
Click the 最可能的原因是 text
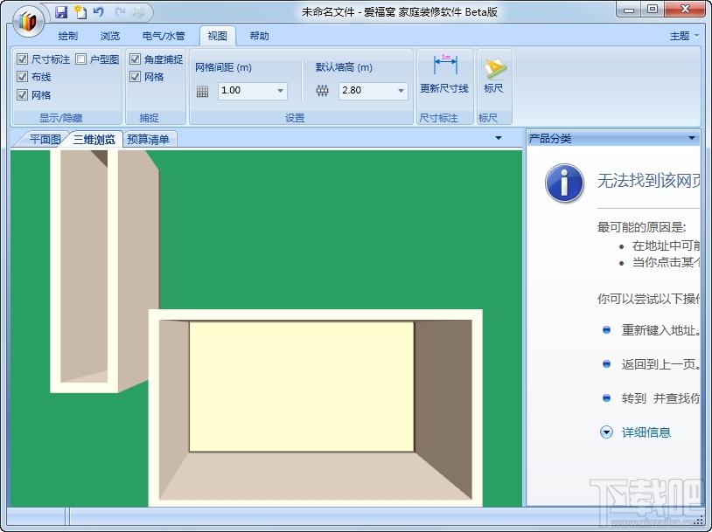(x=641, y=227)
